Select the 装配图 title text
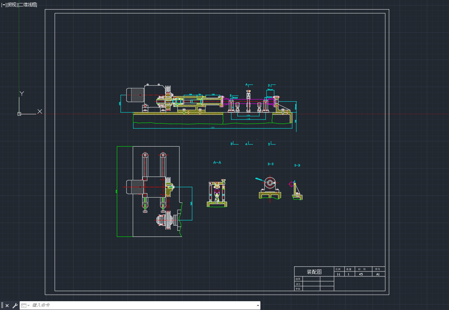 point(314,272)
